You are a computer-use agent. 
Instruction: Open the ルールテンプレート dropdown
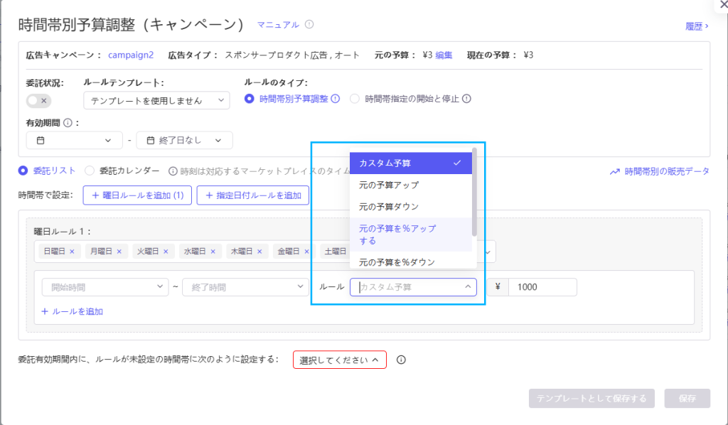coord(156,101)
